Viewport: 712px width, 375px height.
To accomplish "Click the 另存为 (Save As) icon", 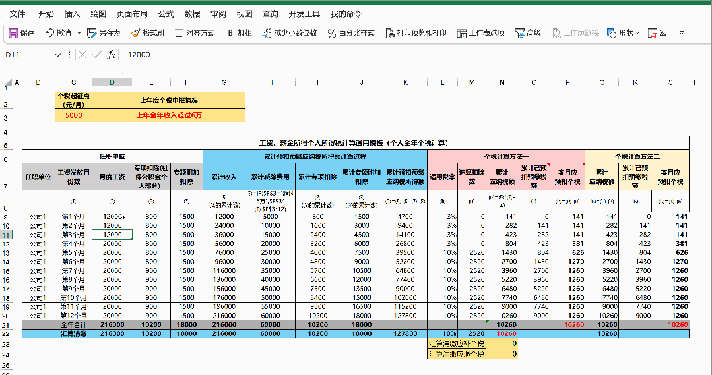I will point(92,33).
